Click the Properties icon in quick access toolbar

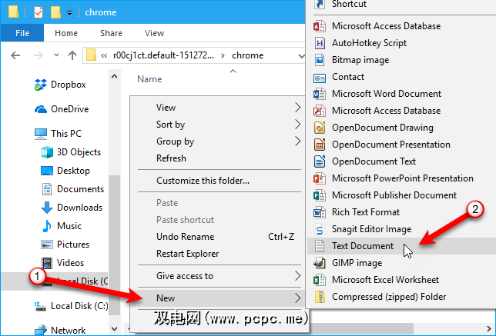39,12
